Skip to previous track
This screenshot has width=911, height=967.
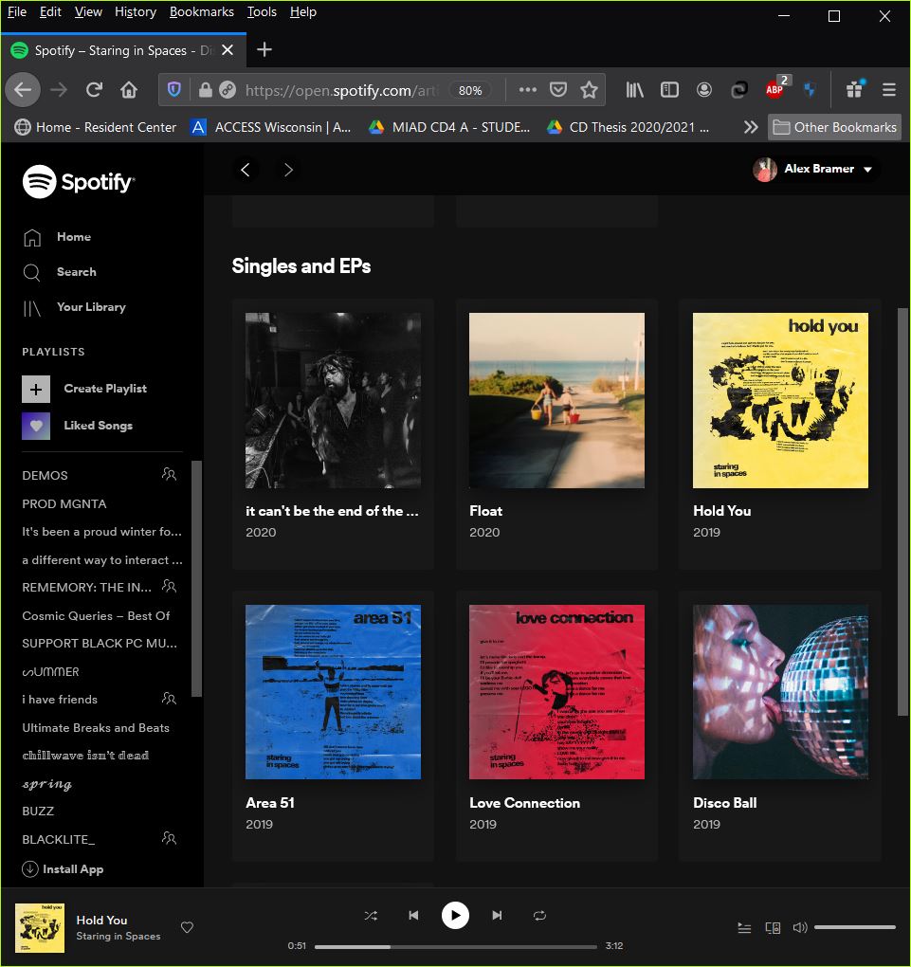(x=414, y=916)
